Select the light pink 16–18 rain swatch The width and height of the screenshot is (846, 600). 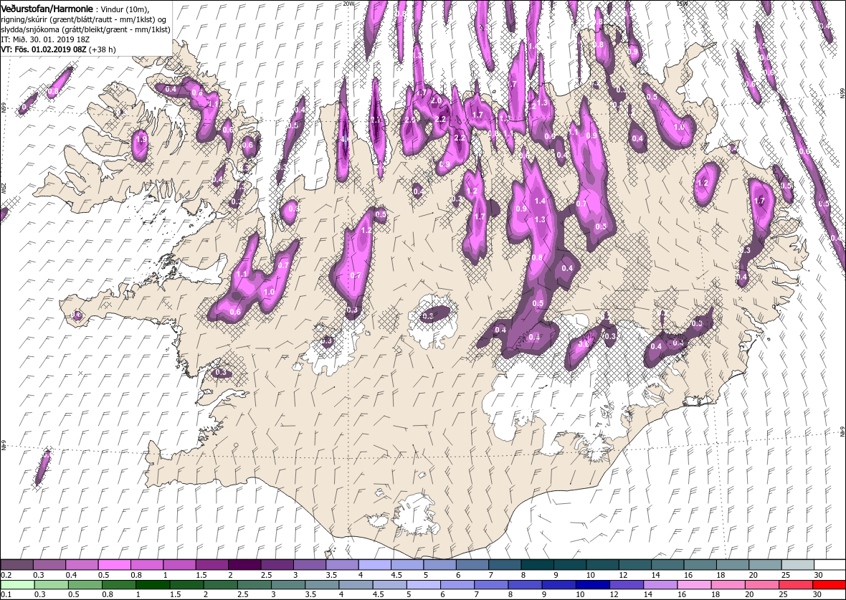694,585
